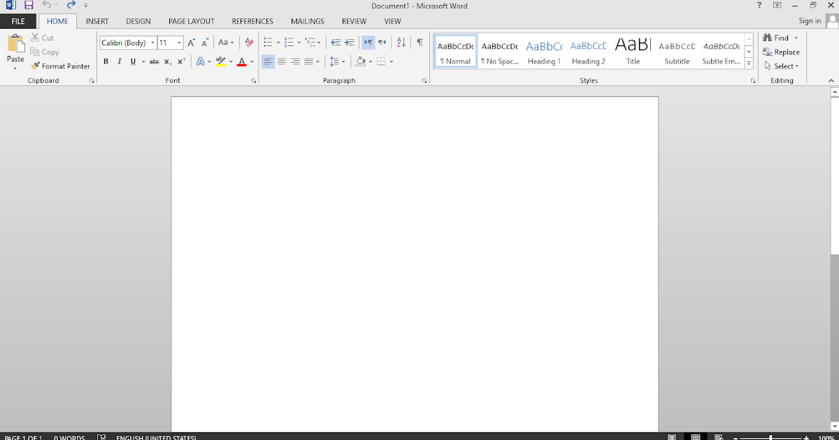Screen dimensions: 839x440
Task: Switch to the INSERT tab
Action: click(x=97, y=22)
